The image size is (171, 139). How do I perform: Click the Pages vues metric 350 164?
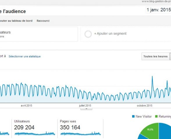tap(70, 127)
